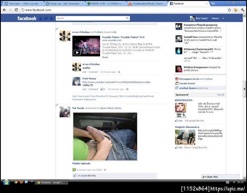Screen dimensions: 247x193
Task: Open a new browser tab with the plus button
Action: (x=213, y=3)
